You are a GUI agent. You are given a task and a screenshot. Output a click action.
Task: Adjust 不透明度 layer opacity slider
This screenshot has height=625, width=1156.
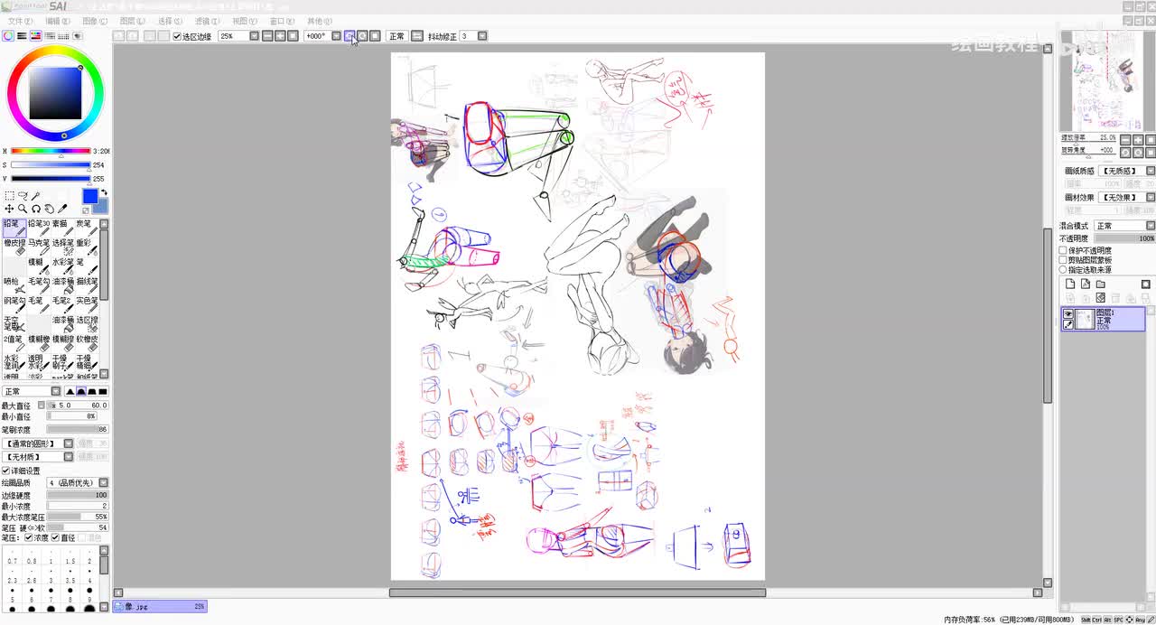click(x=1124, y=238)
